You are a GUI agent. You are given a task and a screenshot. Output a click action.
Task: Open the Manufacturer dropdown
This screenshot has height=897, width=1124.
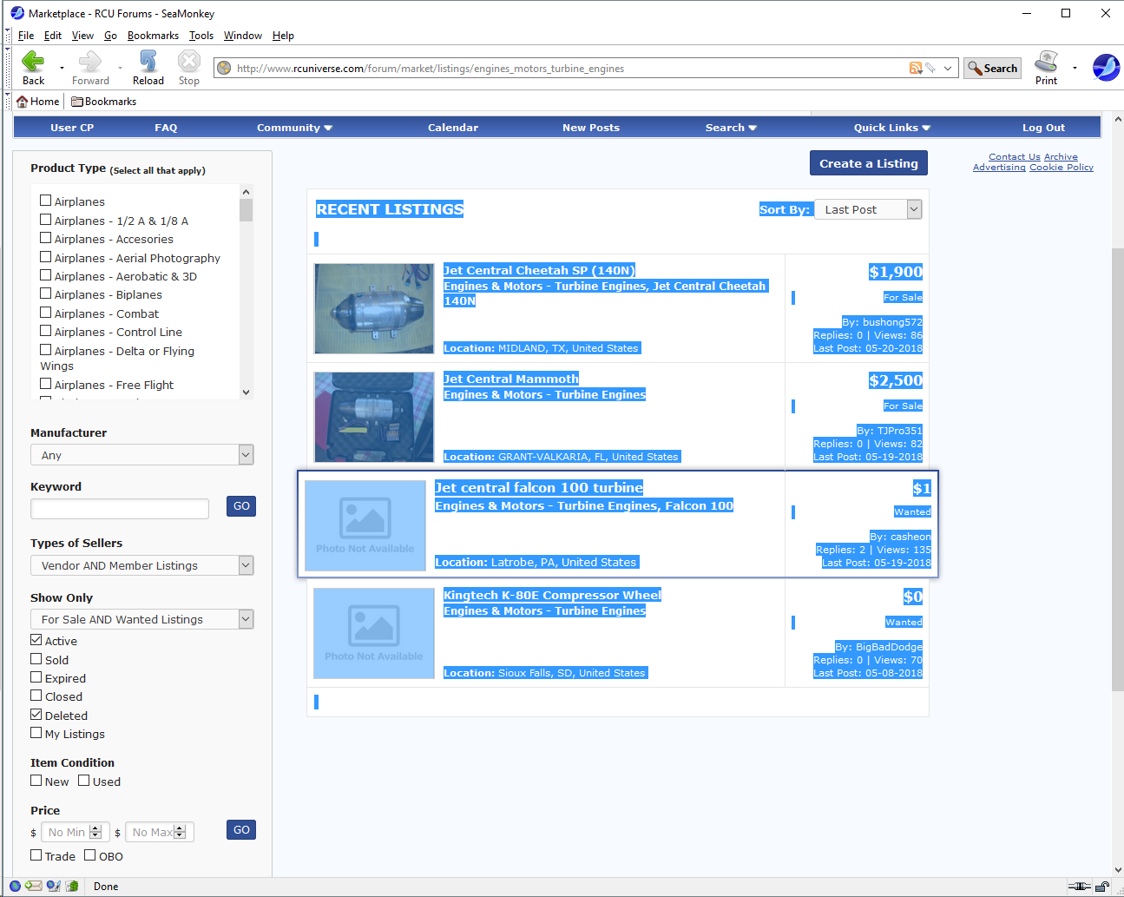tap(142, 455)
